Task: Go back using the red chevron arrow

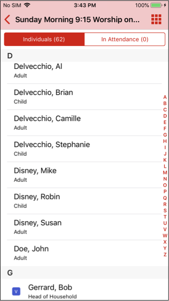Action: tap(7, 20)
